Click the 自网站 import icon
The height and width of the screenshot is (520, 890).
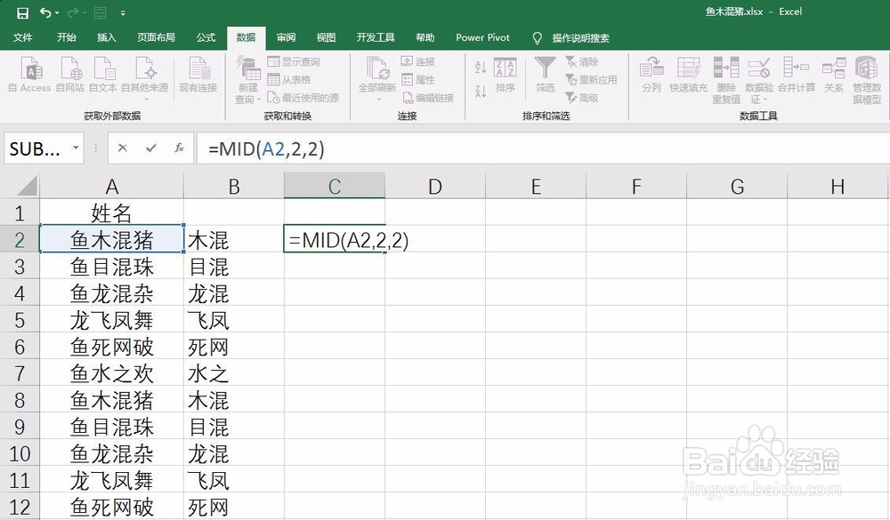pyautogui.click(x=70, y=75)
